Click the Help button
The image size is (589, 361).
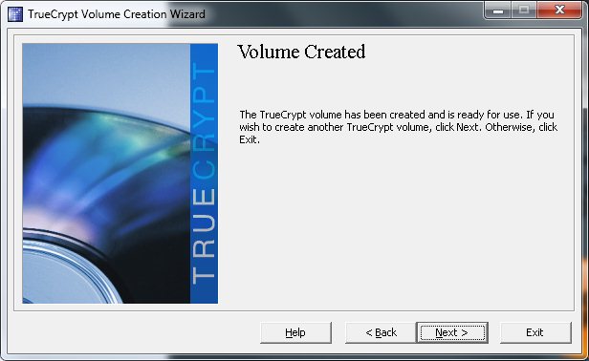[x=295, y=332]
